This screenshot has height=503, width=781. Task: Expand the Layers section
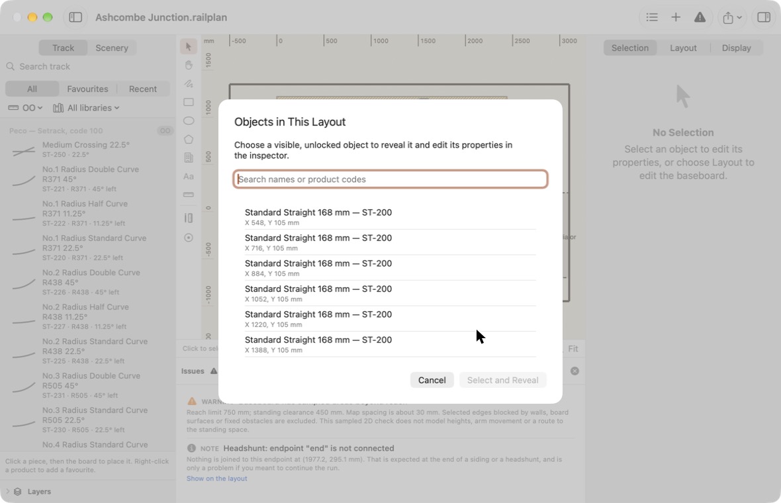(x=7, y=492)
